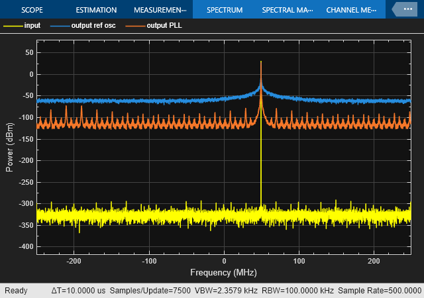Open the SPECTRAL MASK tab
424x298 pixels.
click(288, 10)
